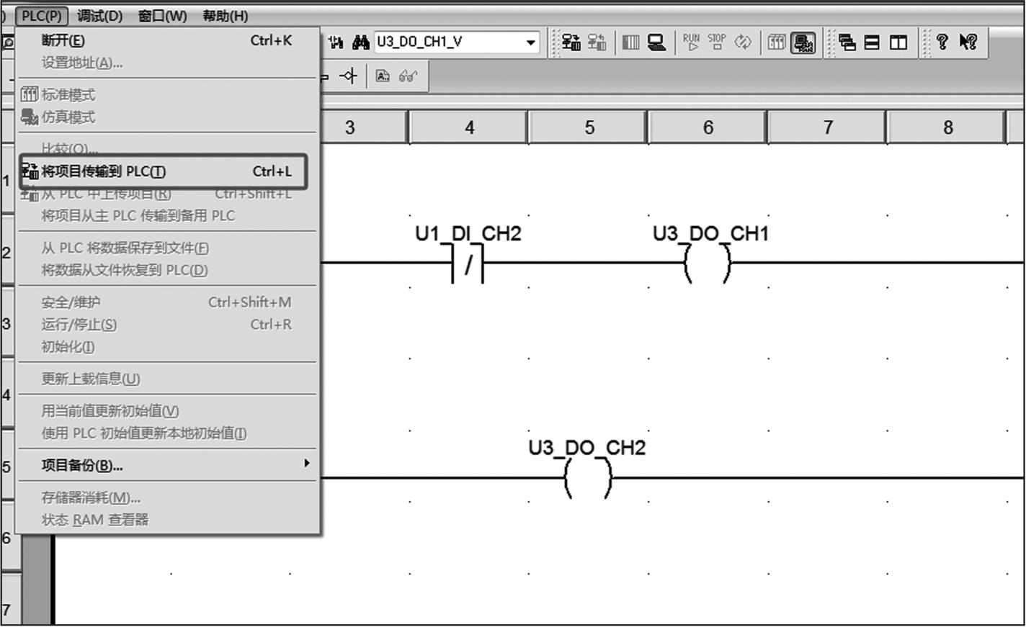The width and height of the screenshot is (1026, 627).
Task: Click column header 5
Action: click(x=589, y=128)
